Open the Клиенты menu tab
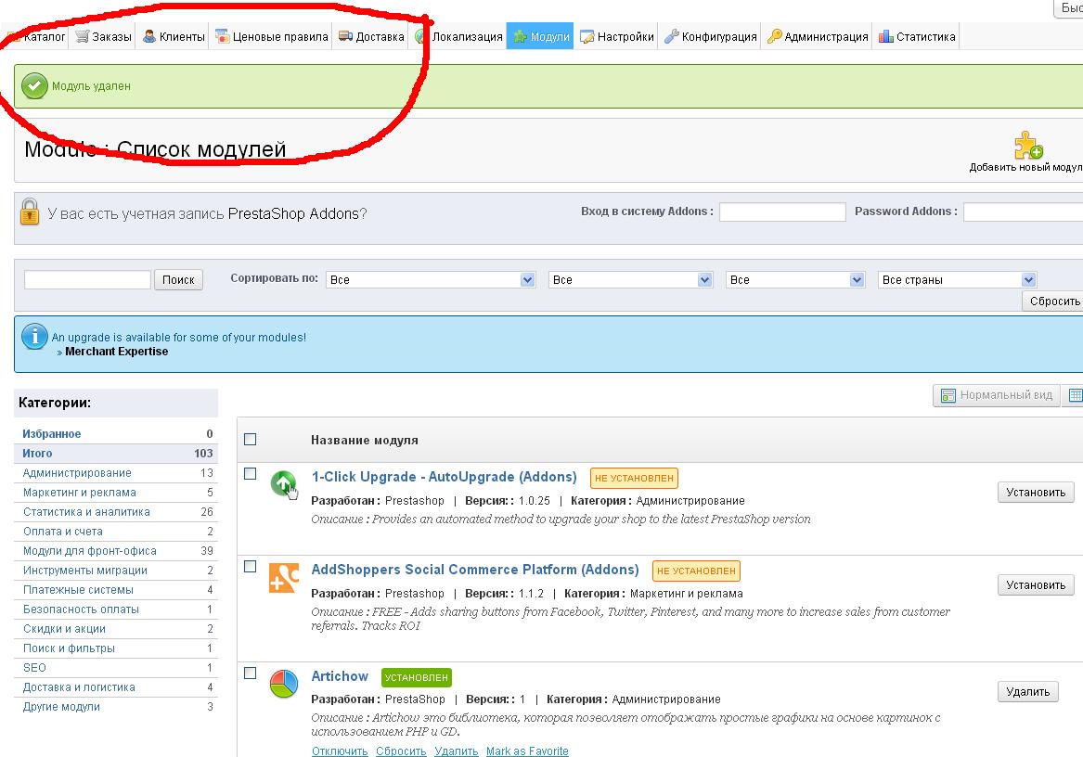This screenshot has height=757, width=1083. pyautogui.click(x=174, y=36)
